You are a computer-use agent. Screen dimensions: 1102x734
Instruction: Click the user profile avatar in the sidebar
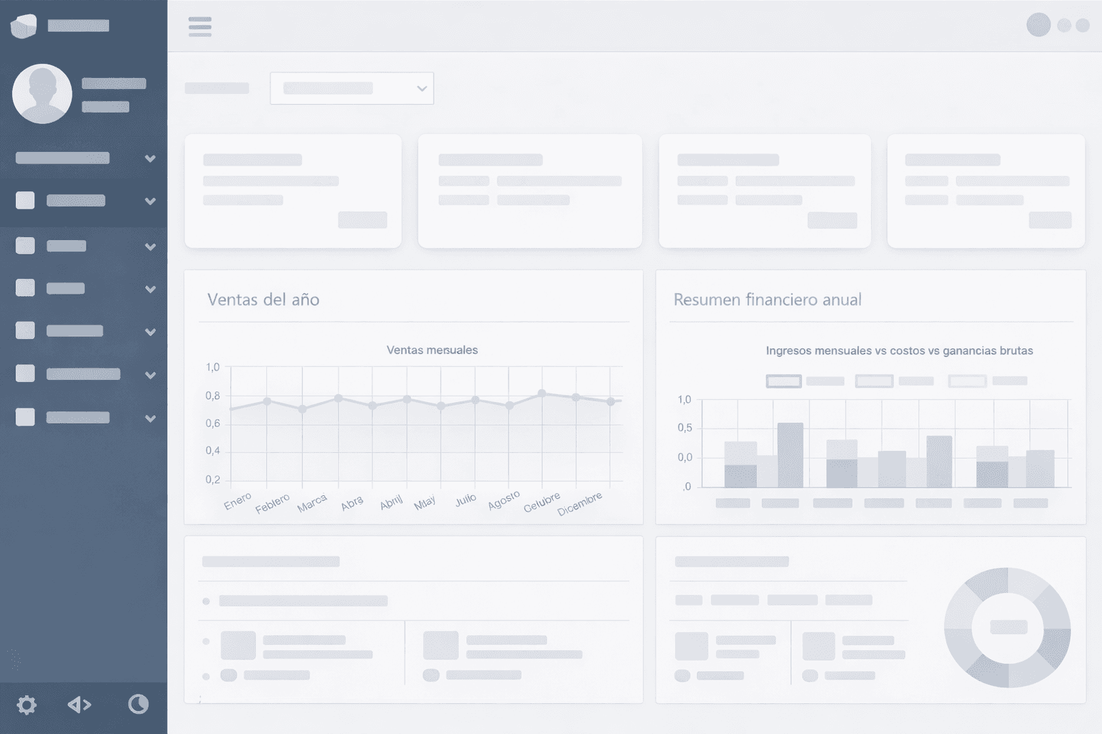[42, 94]
